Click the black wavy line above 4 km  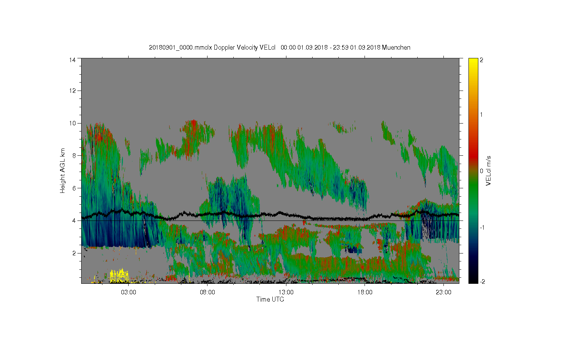tap(270, 215)
